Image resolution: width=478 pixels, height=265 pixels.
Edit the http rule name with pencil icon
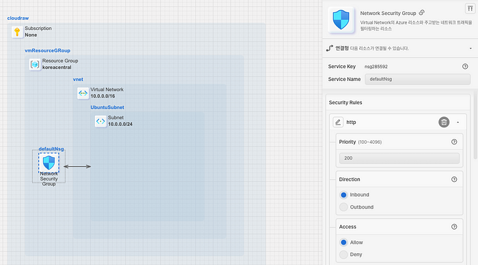coord(338,123)
